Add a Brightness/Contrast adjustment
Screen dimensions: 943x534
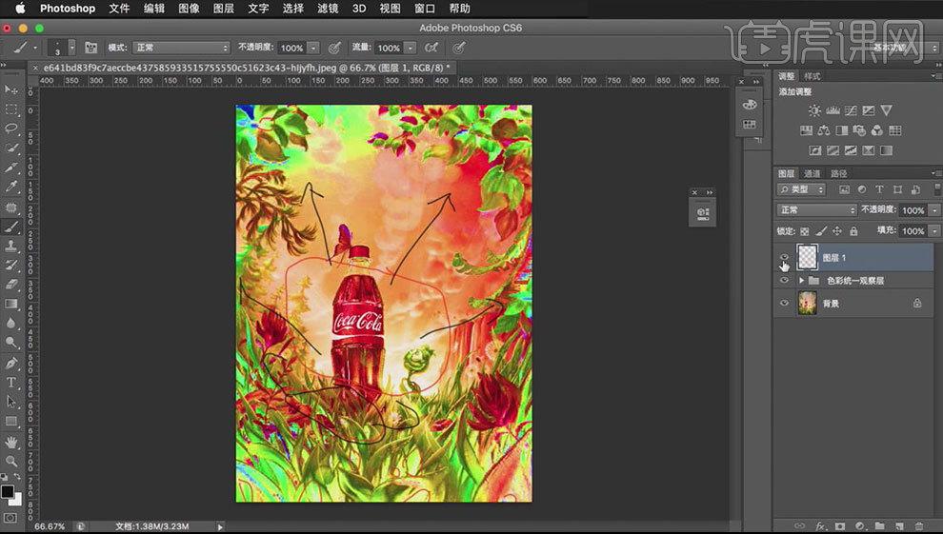[814, 110]
